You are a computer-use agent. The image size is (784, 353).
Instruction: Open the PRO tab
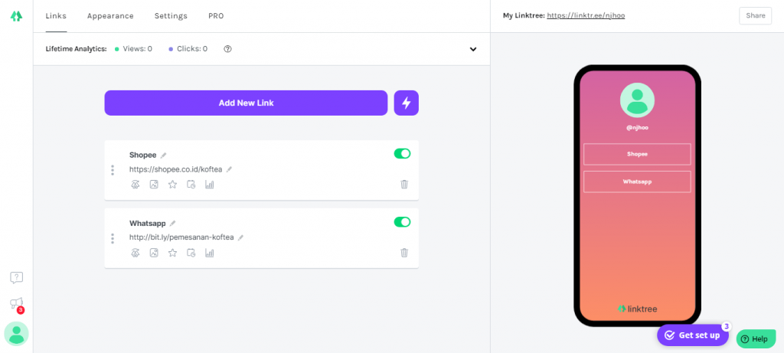216,16
